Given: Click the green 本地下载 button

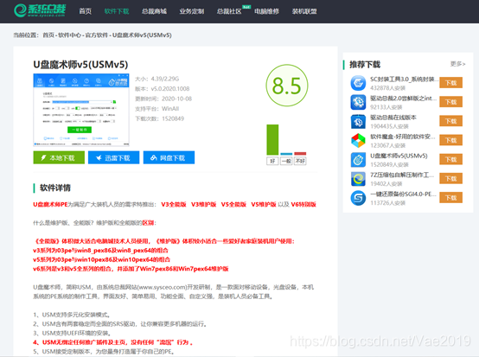Looking at the screenshot, I should (x=59, y=157).
